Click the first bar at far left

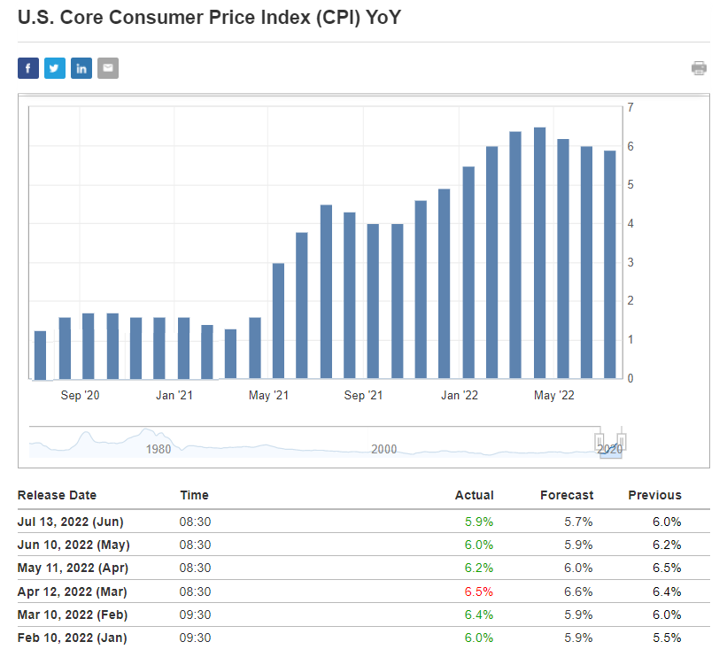(x=41, y=355)
